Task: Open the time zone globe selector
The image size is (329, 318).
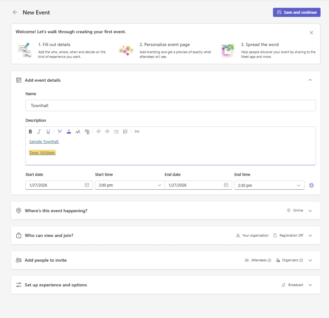Action: pyautogui.click(x=311, y=185)
